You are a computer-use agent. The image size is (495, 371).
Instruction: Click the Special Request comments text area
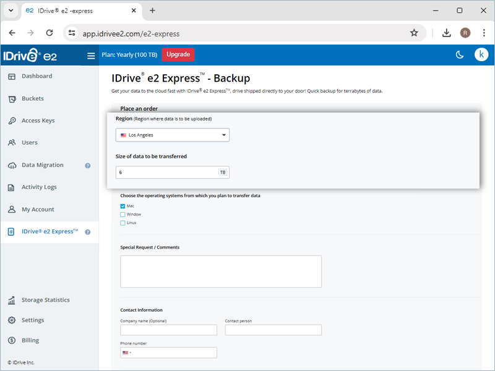(221, 271)
